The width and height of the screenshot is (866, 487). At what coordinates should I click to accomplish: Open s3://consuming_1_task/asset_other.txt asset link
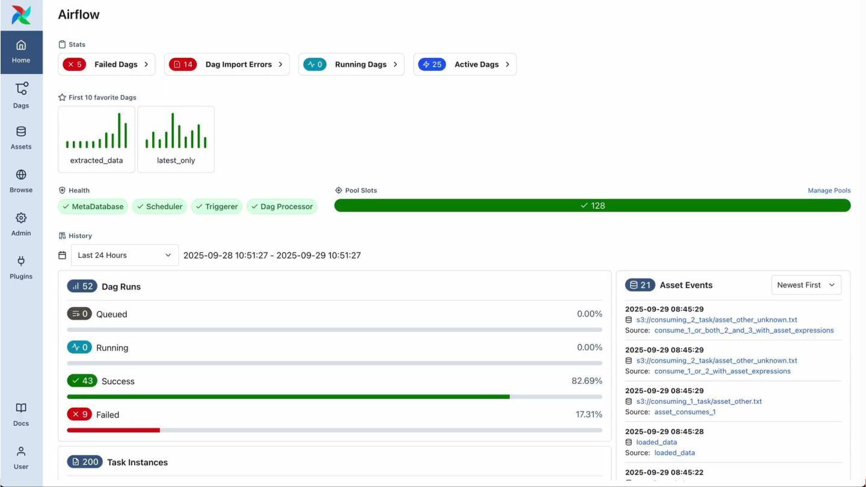click(699, 401)
